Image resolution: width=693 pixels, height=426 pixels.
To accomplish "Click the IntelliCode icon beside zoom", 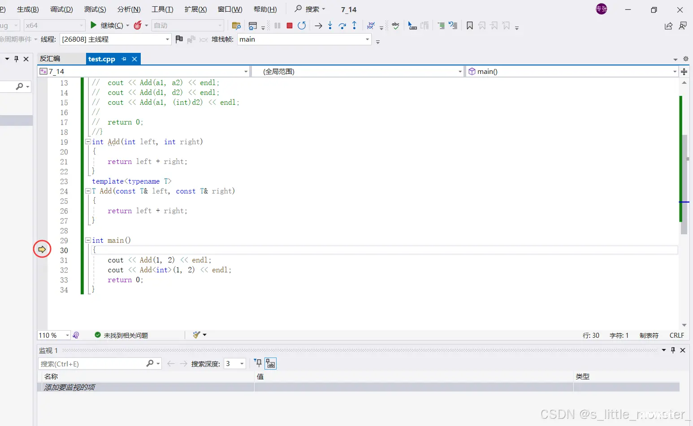I will pyautogui.click(x=76, y=335).
